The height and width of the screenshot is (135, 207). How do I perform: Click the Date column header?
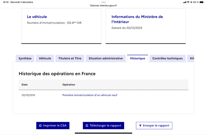coord(25,85)
